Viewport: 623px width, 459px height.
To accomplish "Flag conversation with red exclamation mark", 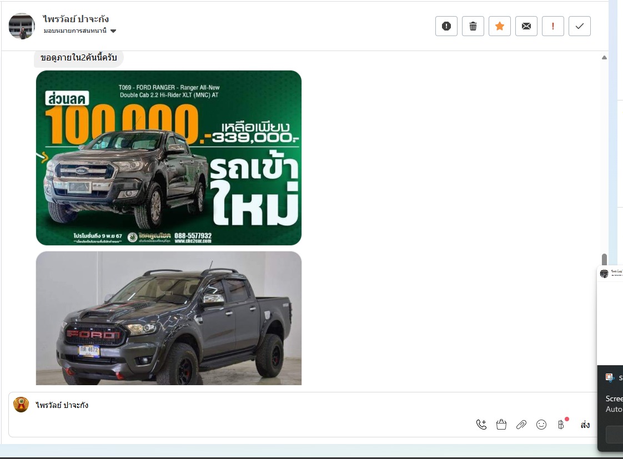I will click(x=553, y=26).
